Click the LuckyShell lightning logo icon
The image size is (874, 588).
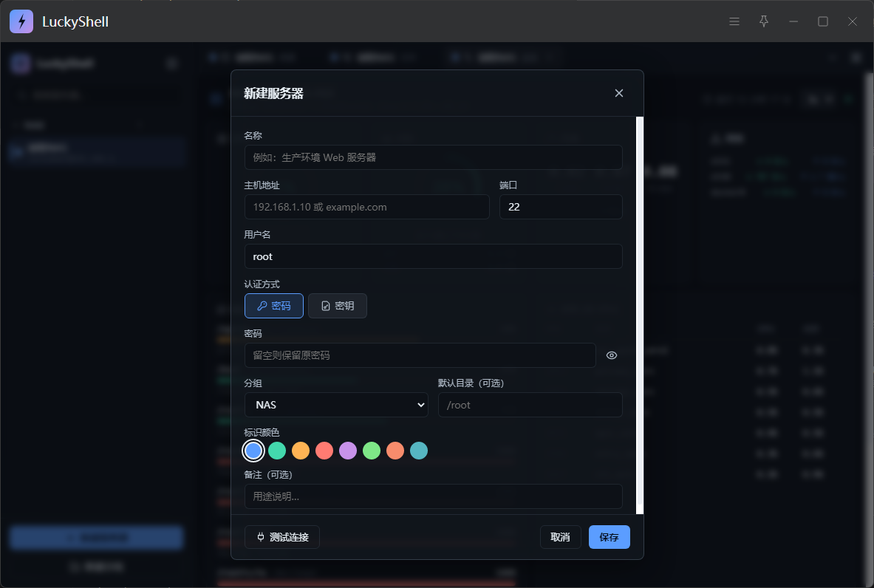21,21
